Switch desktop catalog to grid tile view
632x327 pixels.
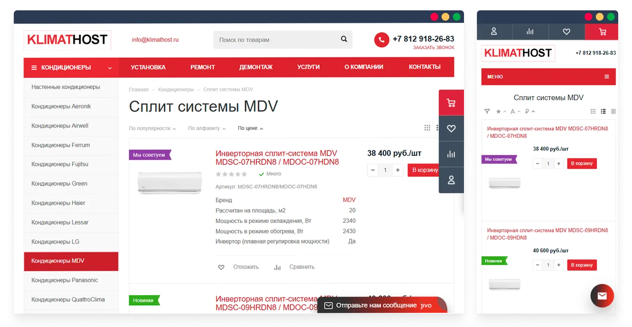[427, 128]
